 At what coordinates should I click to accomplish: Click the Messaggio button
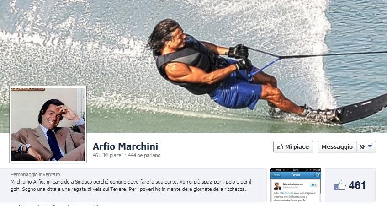[x=337, y=147]
